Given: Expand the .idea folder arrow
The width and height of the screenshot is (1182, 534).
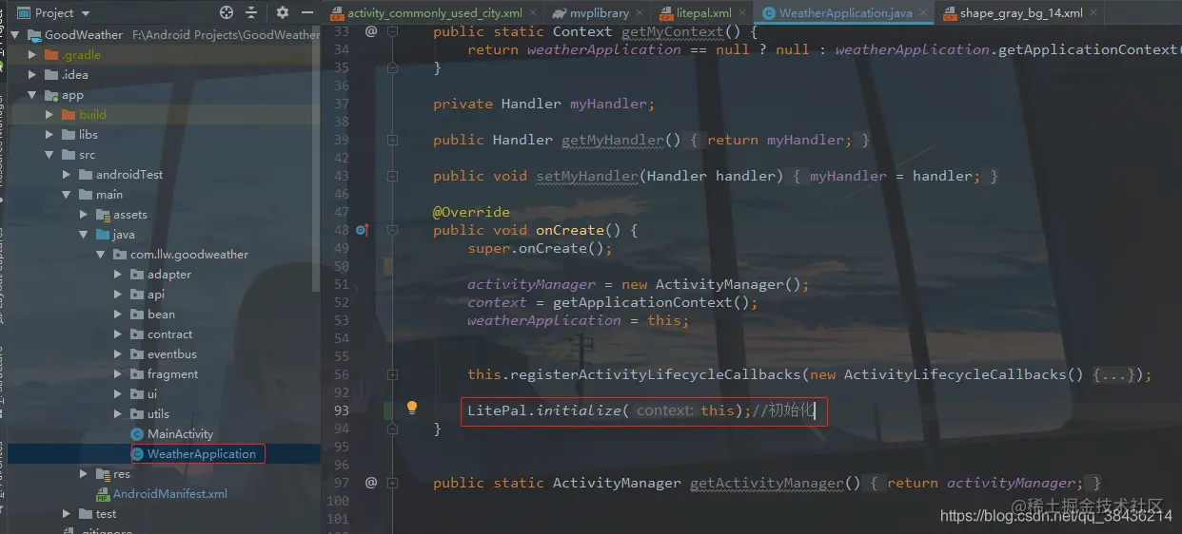Looking at the screenshot, I should [x=34, y=74].
